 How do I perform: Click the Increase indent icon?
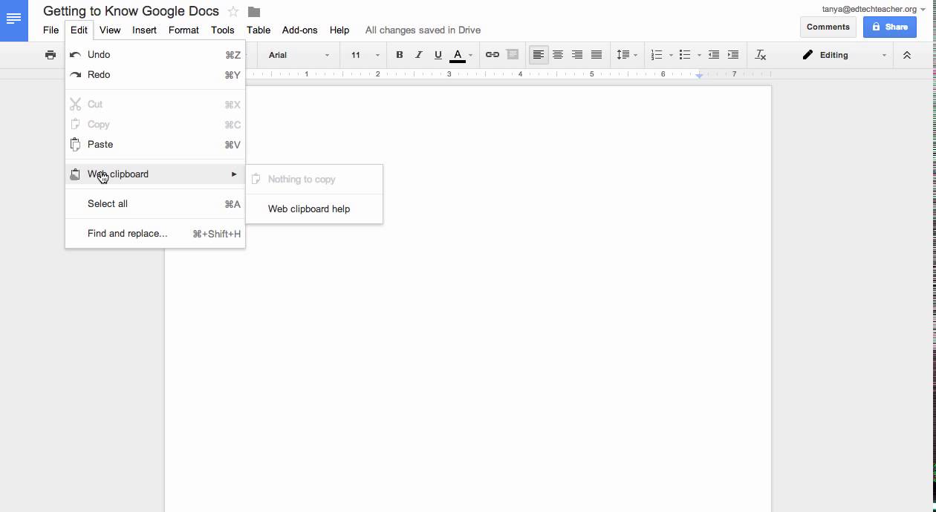tap(733, 55)
